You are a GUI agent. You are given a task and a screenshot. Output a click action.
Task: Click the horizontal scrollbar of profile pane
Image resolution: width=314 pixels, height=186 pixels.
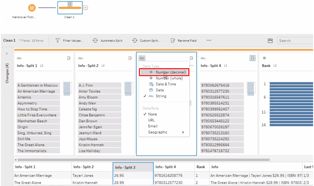144,160
